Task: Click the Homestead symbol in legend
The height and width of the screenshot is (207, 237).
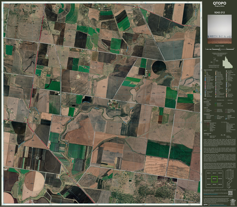Action: [205, 76]
